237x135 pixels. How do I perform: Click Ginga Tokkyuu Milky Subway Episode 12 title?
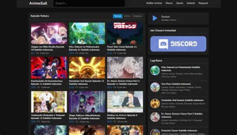click(x=85, y=117)
